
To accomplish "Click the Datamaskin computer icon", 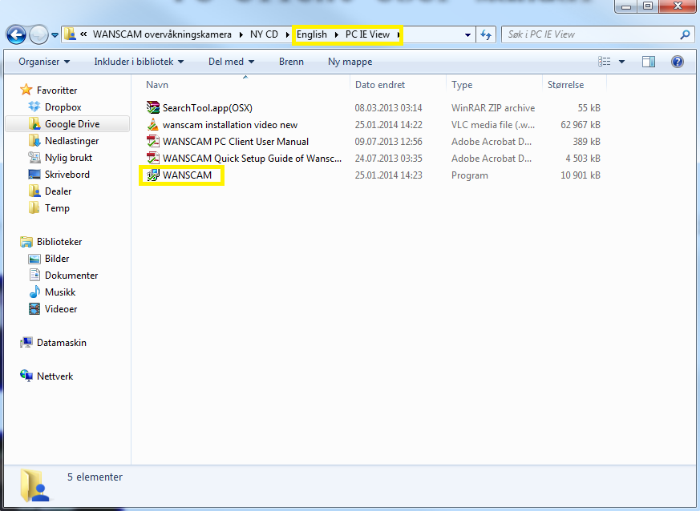I will point(26,343).
